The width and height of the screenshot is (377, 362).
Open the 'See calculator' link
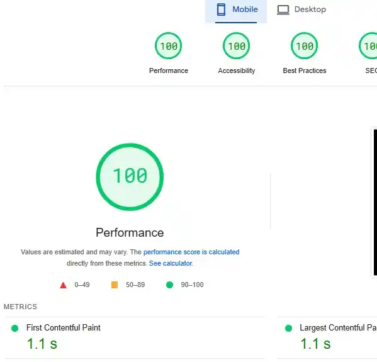point(171,263)
